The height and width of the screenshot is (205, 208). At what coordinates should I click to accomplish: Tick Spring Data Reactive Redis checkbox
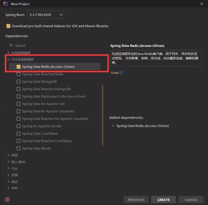coord(18,74)
